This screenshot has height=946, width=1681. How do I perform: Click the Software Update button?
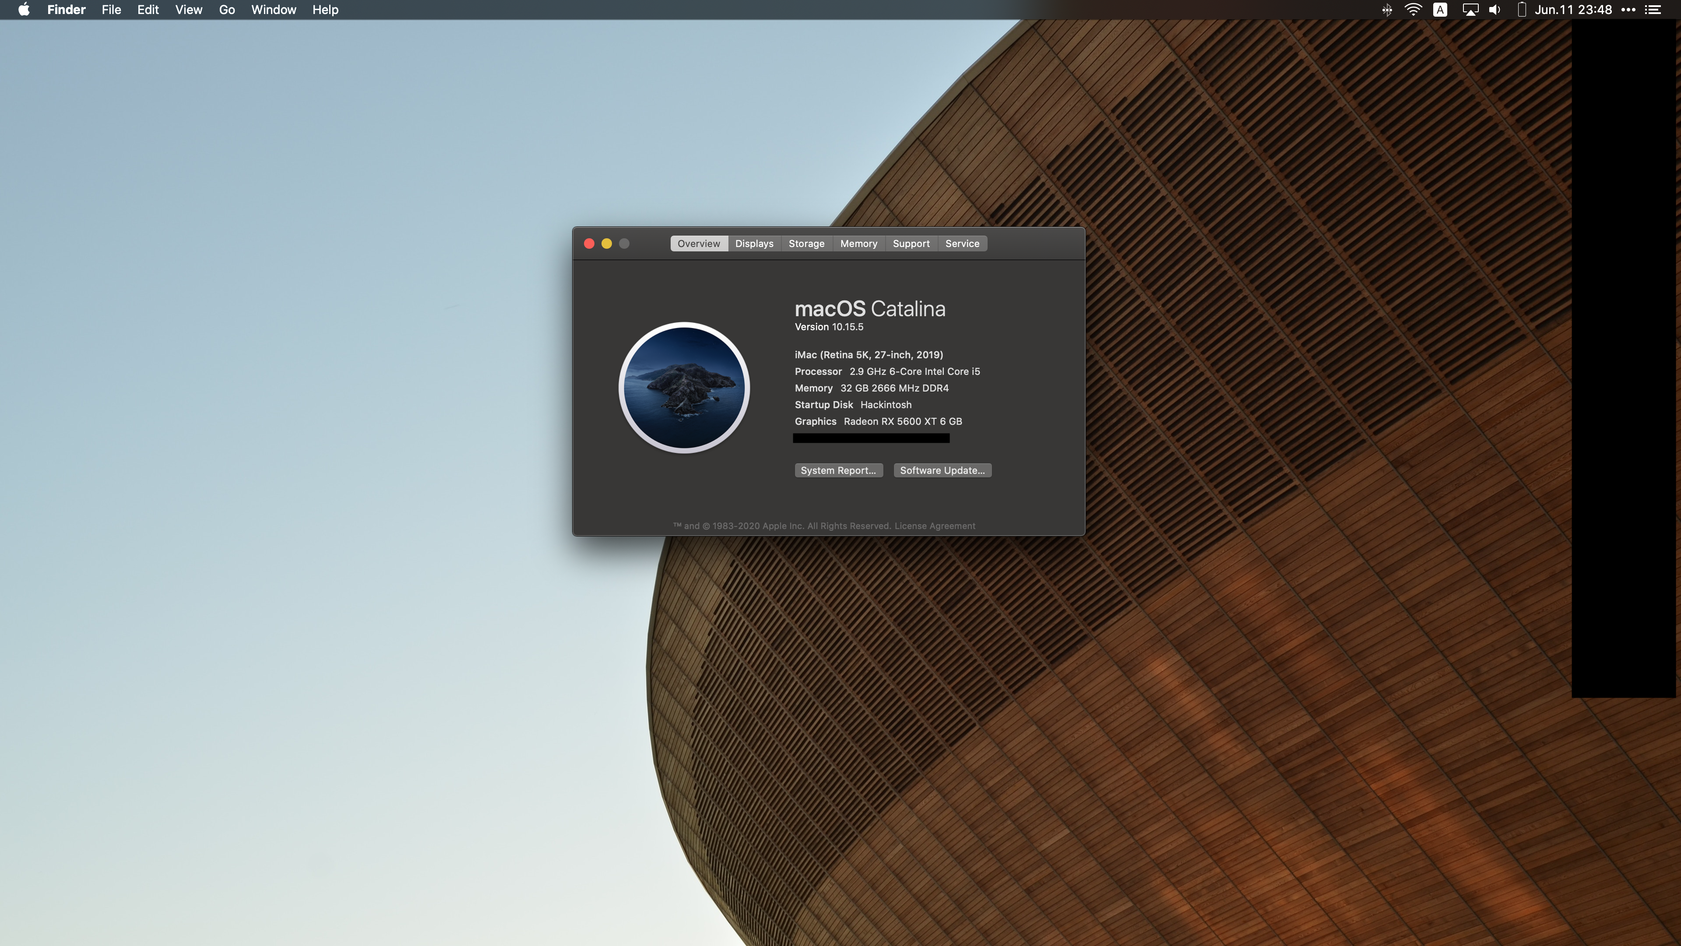pos(942,470)
